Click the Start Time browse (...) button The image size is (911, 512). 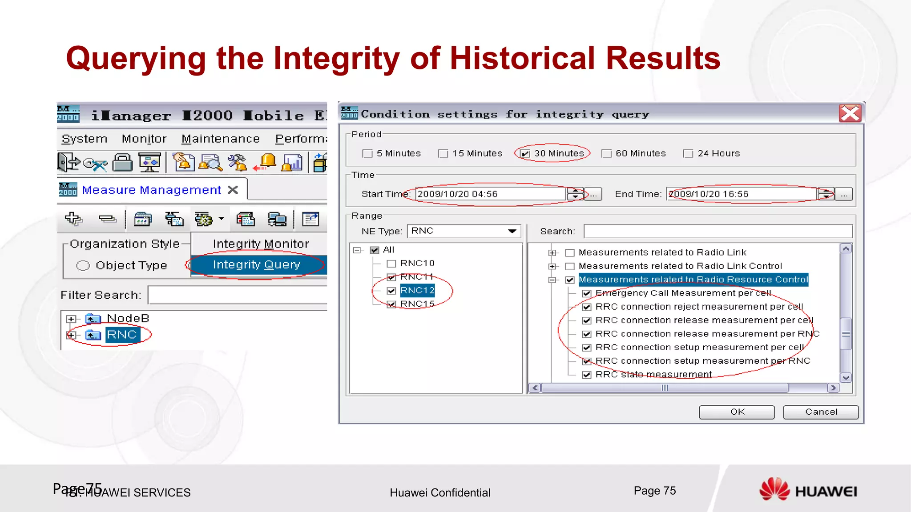[593, 194]
